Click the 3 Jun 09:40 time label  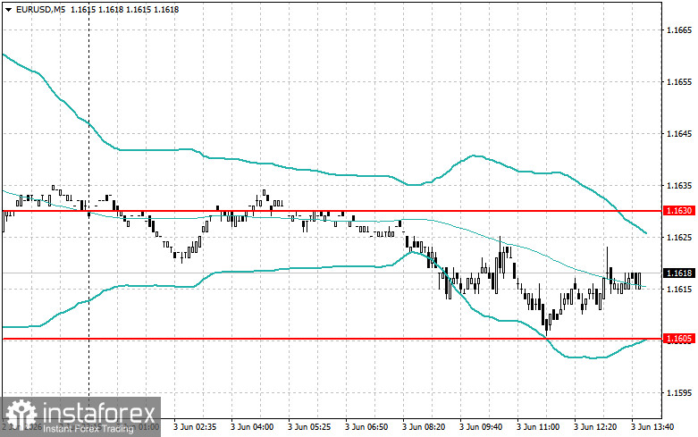481,427
